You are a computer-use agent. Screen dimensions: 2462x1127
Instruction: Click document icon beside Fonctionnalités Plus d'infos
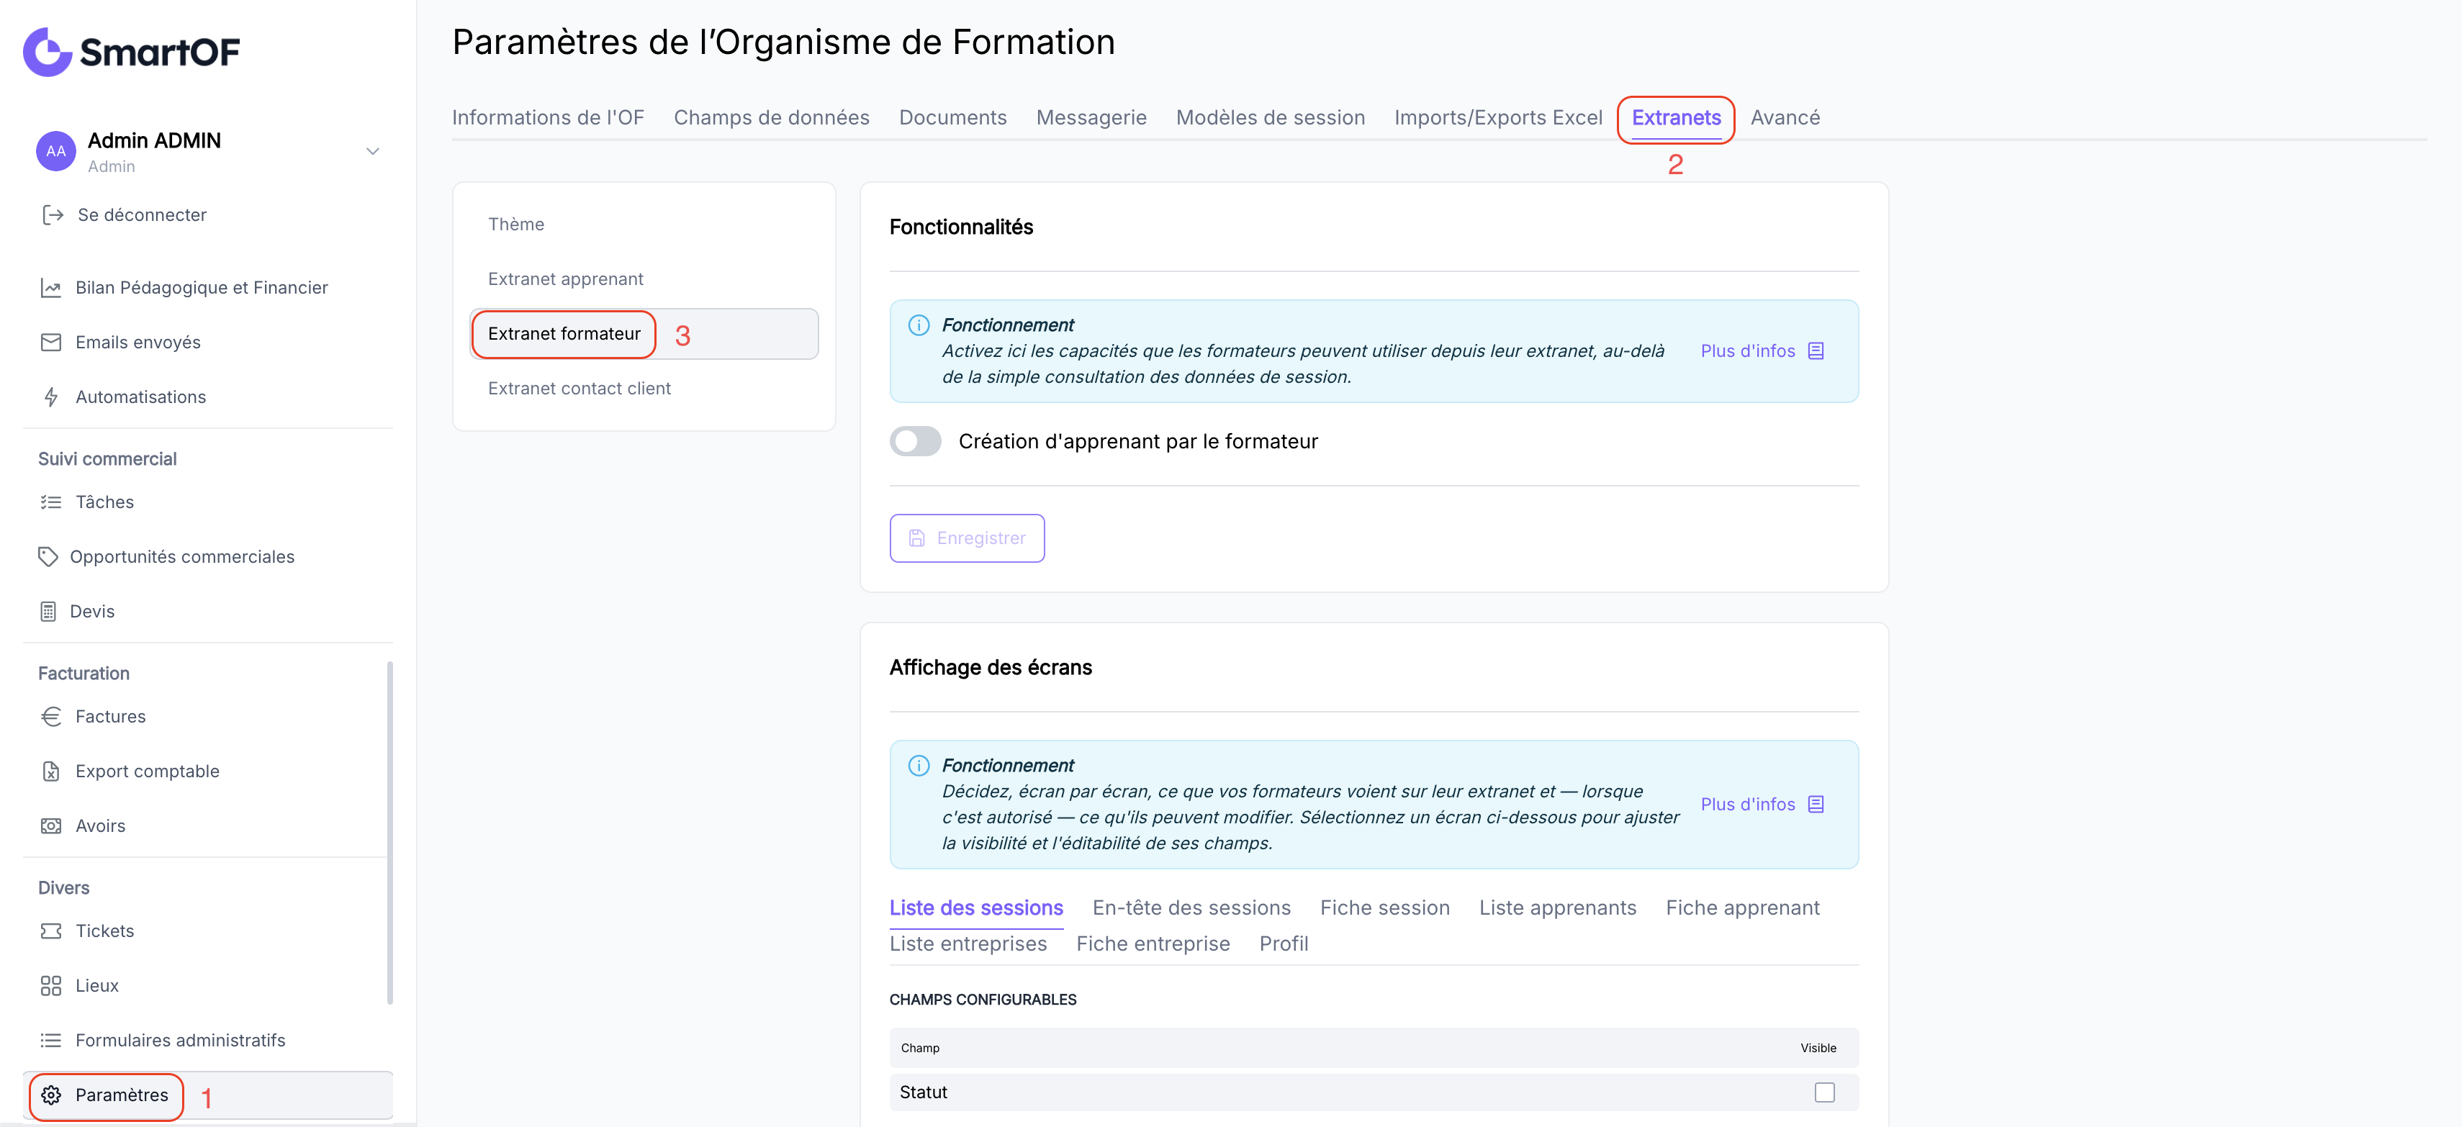pos(1816,351)
